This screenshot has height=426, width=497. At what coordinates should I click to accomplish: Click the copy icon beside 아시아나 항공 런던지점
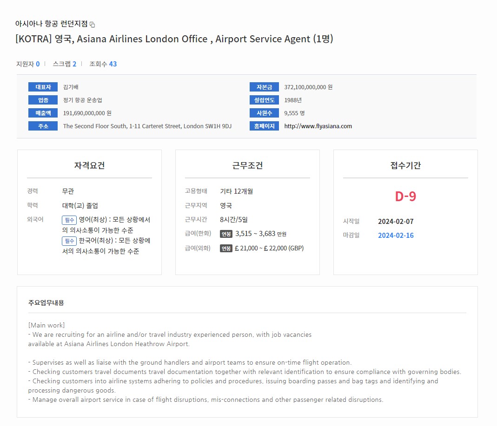pyautogui.click(x=92, y=24)
